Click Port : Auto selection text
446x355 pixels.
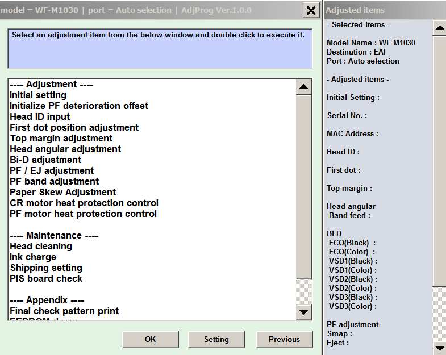pyautogui.click(x=363, y=61)
